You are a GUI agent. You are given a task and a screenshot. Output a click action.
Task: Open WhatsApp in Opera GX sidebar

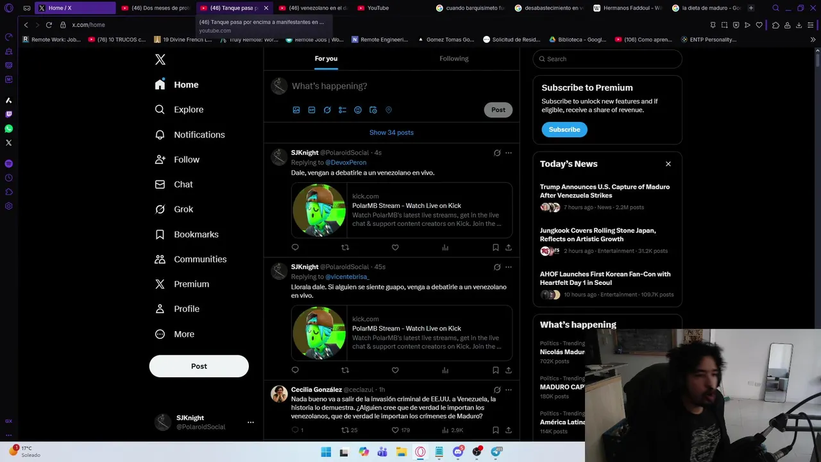(x=8, y=128)
